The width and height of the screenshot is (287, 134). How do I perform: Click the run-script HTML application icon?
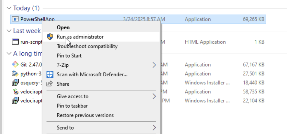15,42
